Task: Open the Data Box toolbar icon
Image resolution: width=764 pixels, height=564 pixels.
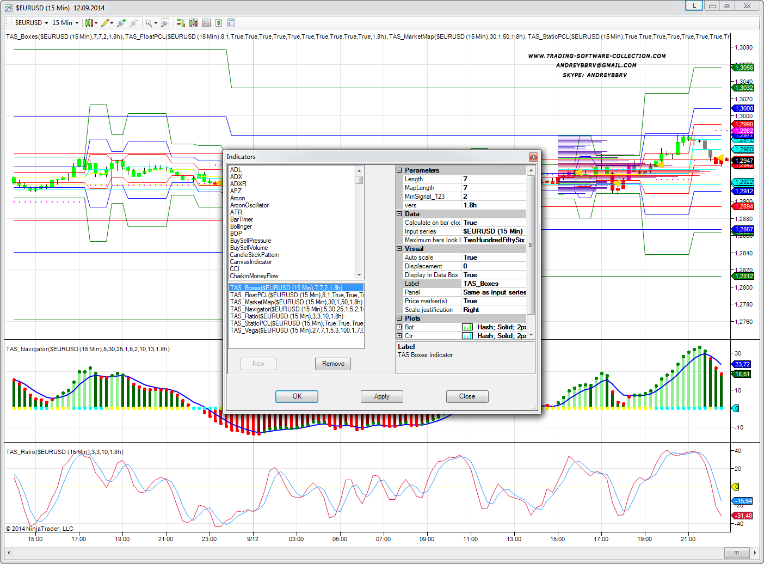Action: coord(206,23)
